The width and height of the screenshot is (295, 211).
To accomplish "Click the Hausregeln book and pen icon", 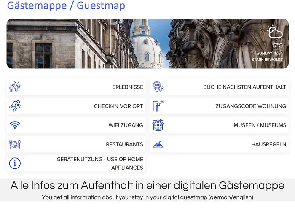I will click(x=158, y=144).
